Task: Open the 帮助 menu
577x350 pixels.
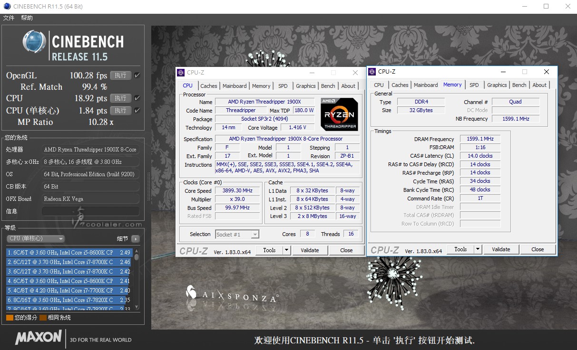Action: coord(27,18)
